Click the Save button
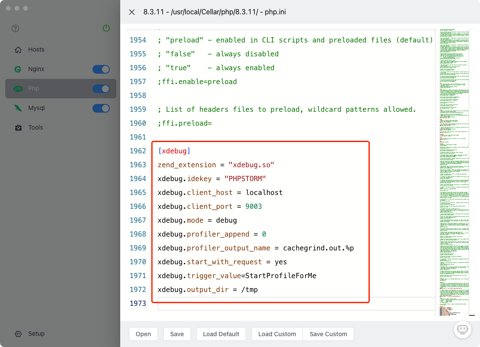This screenshot has width=480, height=347. coord(177,334)
